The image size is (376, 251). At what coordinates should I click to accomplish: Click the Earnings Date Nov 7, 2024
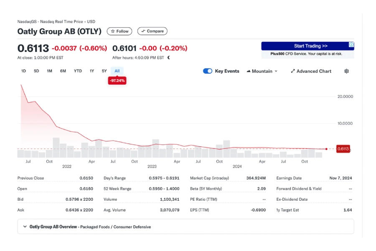coord(340,178)
